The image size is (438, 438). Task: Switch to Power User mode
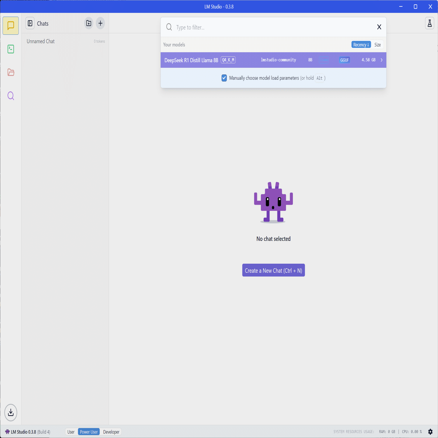89,432
